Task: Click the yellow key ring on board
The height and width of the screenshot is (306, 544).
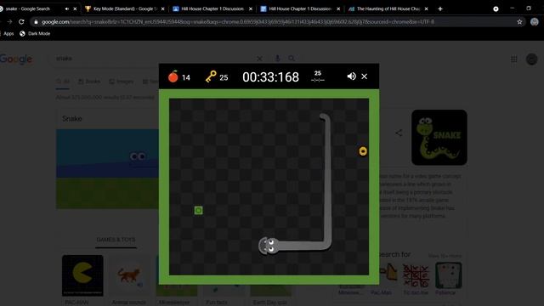Action: 363,151
